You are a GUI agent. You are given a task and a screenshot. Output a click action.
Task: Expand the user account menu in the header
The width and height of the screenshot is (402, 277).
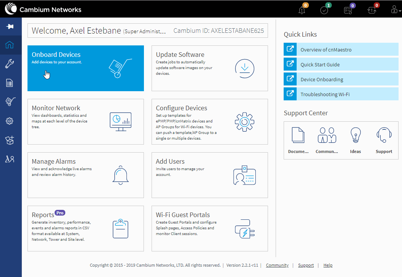395,10
